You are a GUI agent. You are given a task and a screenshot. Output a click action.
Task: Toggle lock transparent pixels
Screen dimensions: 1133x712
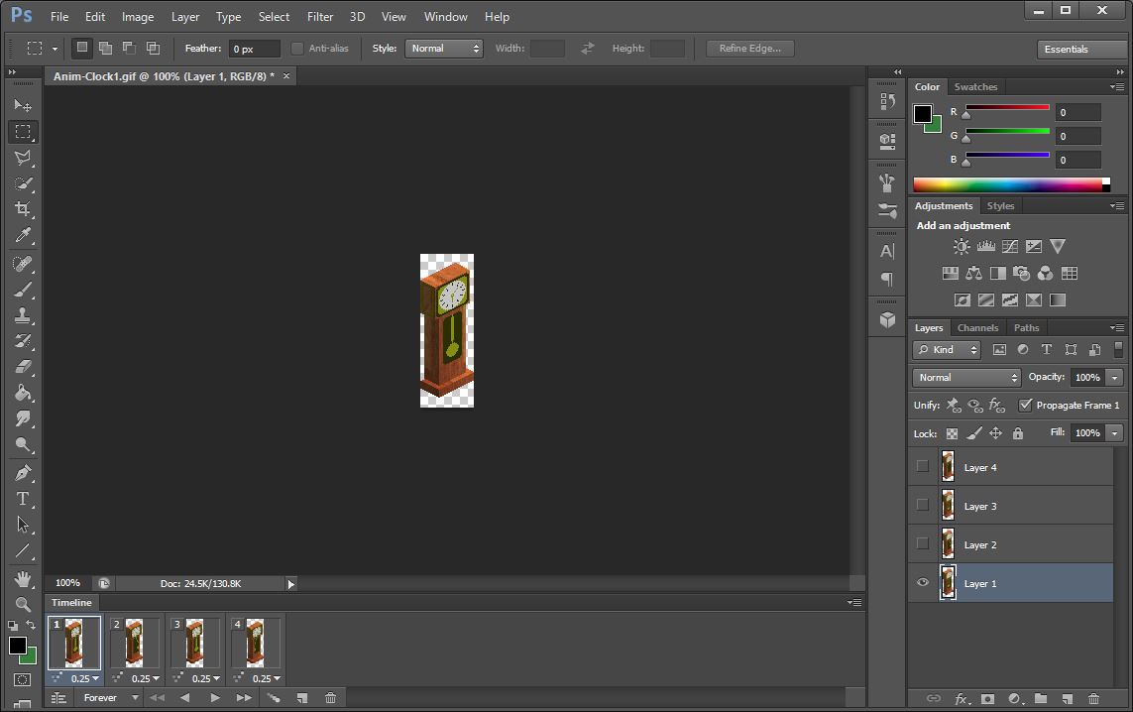coord(952,433)
